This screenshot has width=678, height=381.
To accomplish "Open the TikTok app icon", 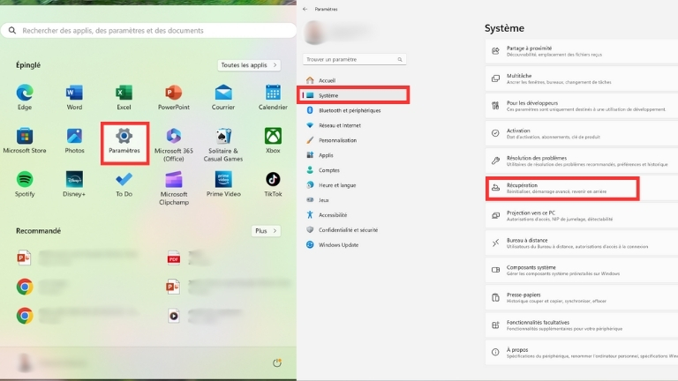I will (273, 179).
